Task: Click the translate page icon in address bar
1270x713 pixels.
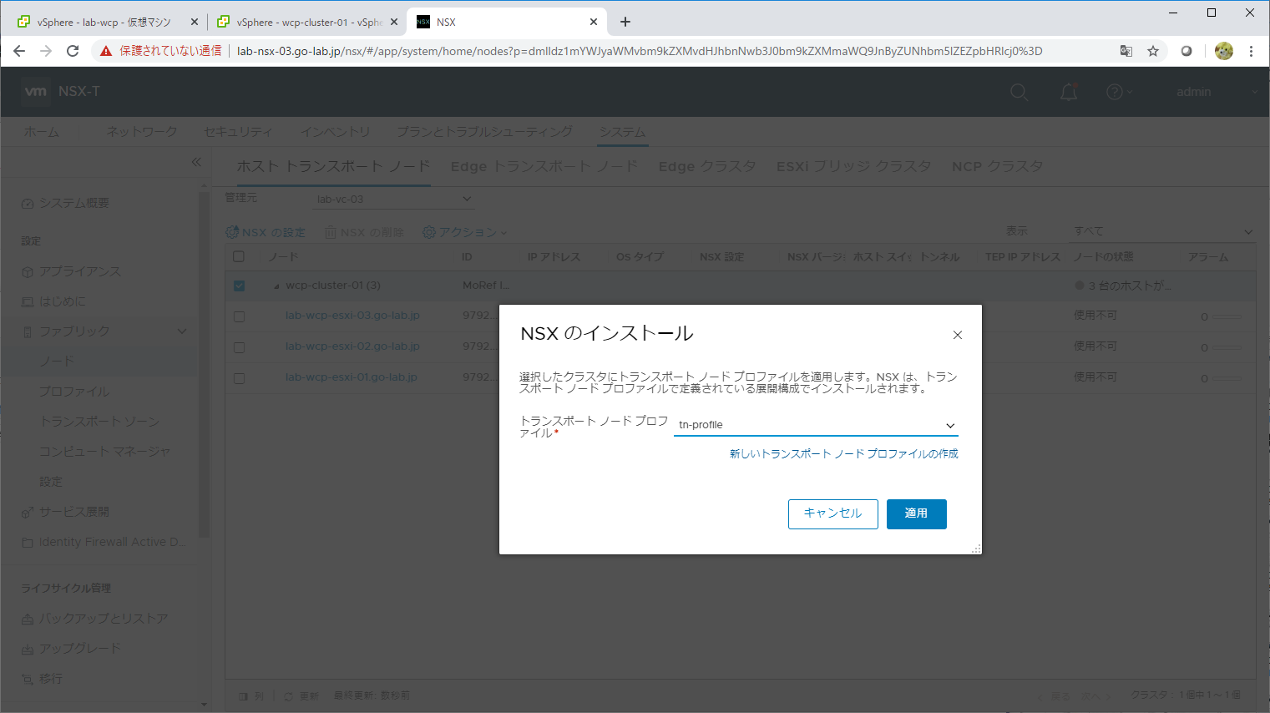Action: pos(1126,51)
